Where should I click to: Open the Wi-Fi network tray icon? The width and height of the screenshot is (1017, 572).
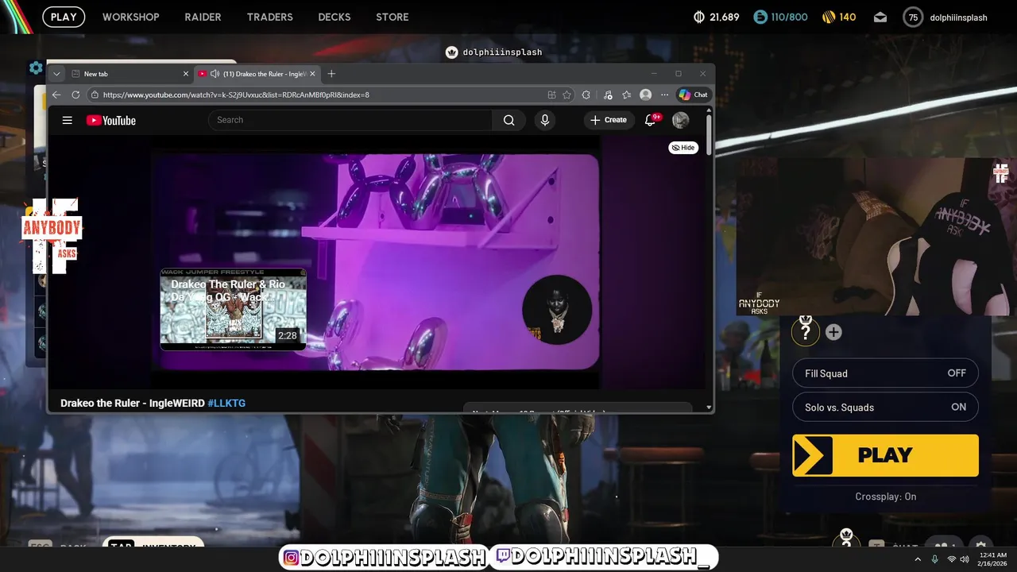pos(952,559)
